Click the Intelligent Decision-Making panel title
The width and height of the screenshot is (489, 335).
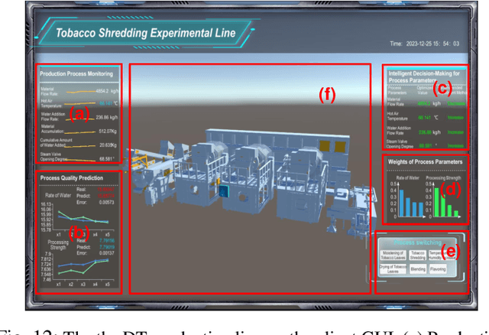(x=424, y=75)
